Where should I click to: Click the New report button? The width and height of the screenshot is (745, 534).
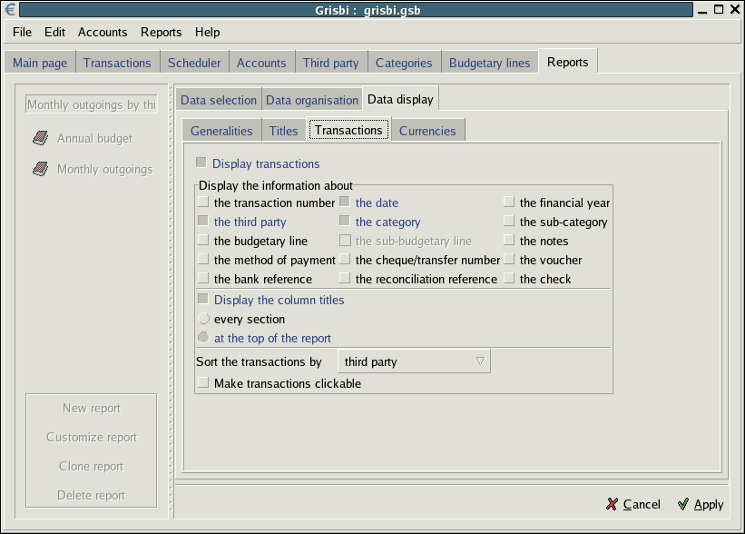pyautogui.click(x=92, y=408)
